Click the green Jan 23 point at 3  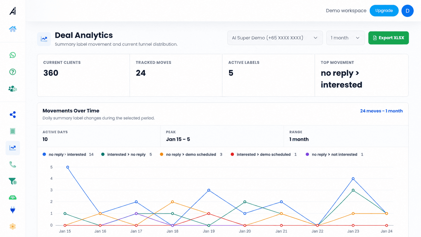(353, 190)
